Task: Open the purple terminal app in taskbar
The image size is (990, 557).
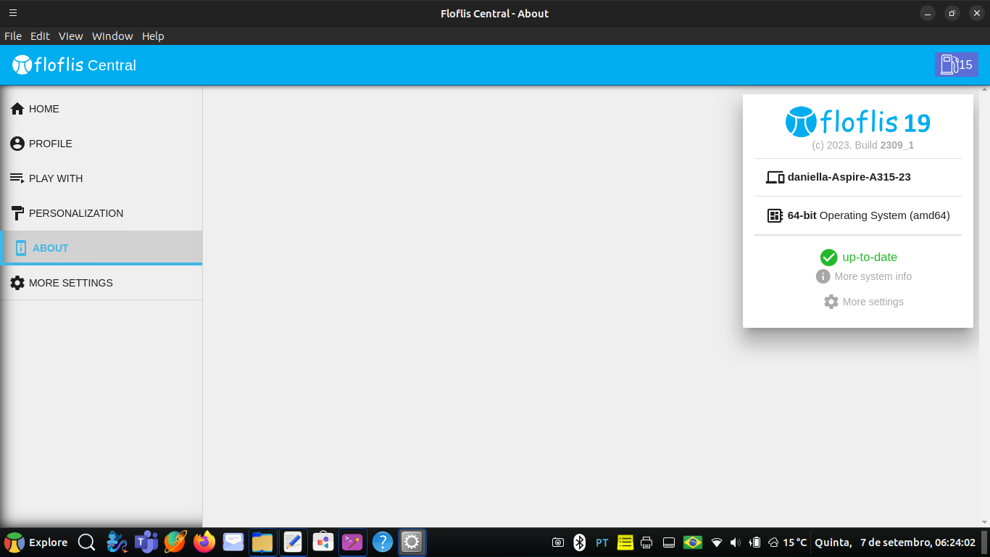Action: coord(352,542)
